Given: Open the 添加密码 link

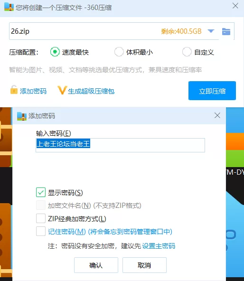Looking at the screenshot, I should tap(33, 91).
